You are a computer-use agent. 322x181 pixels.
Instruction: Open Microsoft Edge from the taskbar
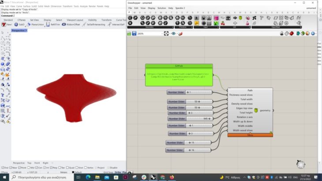[x=88, y=177]
